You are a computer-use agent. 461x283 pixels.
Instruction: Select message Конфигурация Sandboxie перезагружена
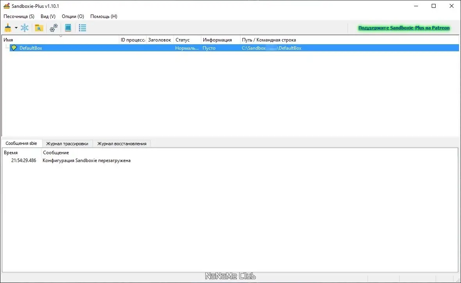point(86,160)
